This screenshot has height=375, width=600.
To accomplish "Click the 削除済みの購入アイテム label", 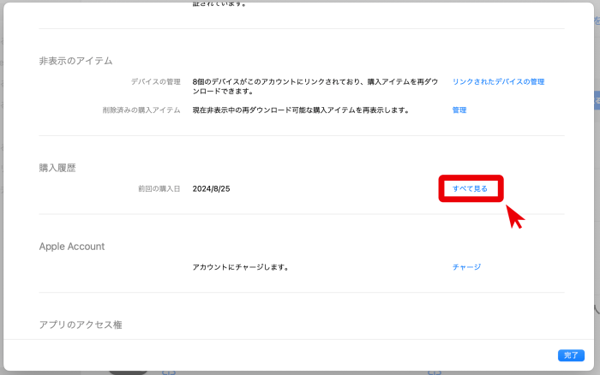I will click(x=141, y=110).
